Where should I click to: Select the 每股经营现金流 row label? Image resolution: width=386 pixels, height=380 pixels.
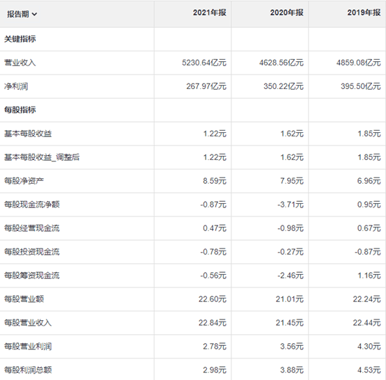[x=32, y=228]
